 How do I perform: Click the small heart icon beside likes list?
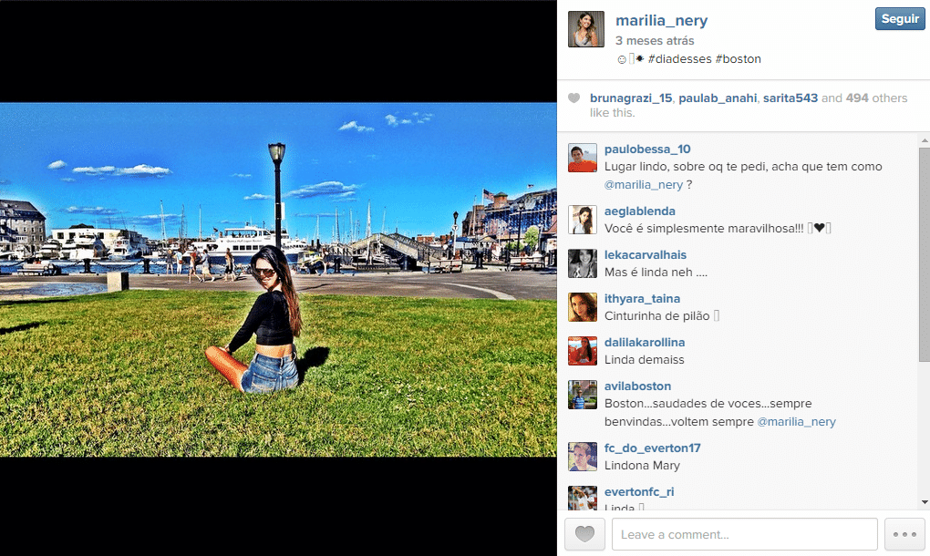[x=573, y=98]
